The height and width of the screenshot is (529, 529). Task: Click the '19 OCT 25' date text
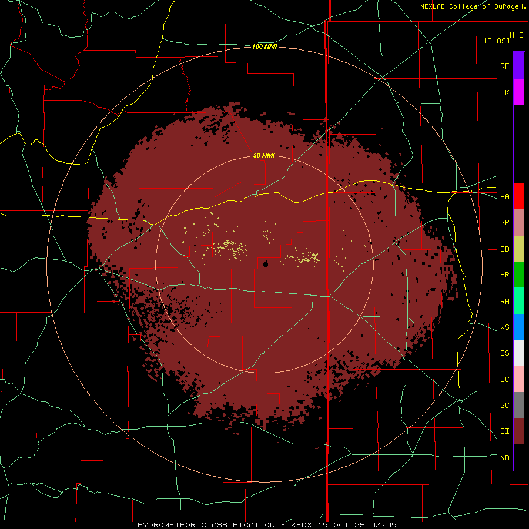tap(342, 525)
